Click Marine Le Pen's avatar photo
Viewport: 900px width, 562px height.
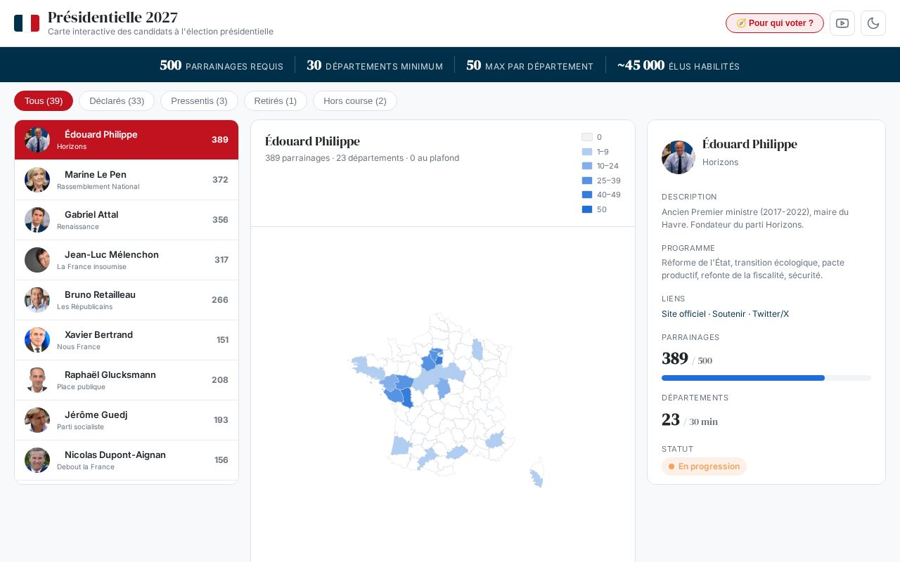point(37,180)
